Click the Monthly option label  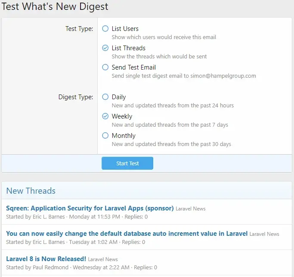(124, 136)
